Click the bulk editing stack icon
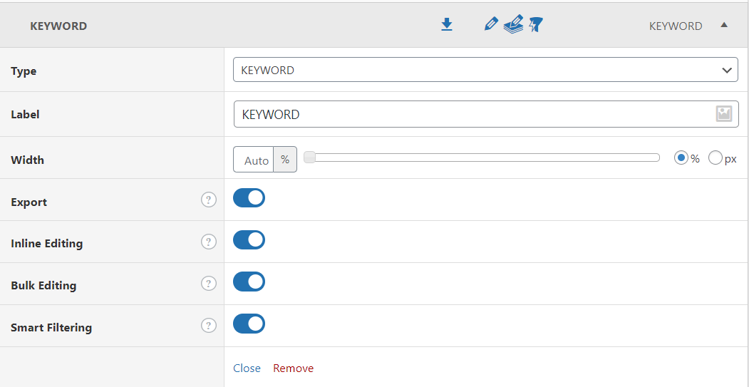 click(x=513, y=26)
